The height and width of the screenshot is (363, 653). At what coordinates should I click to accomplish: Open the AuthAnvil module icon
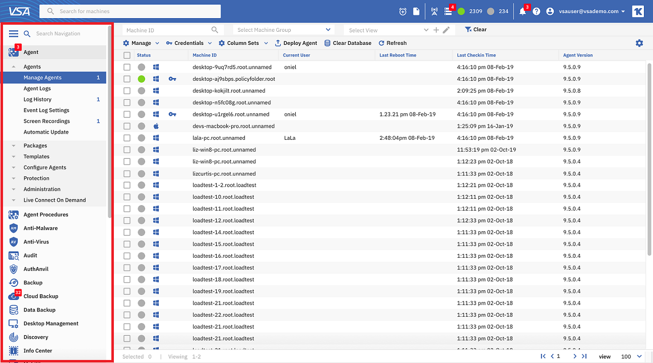tap(14, 269)
